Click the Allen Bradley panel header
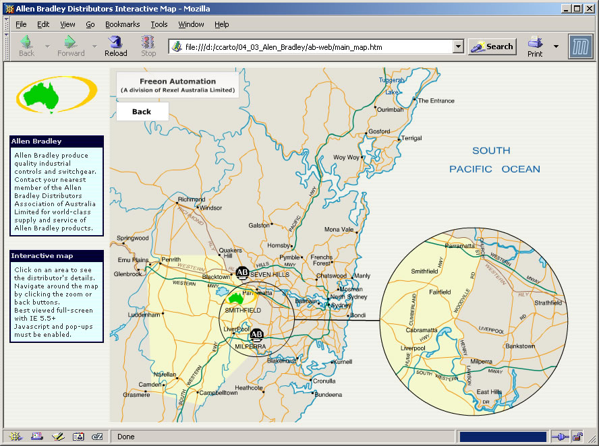 click(x=57, y=141)
